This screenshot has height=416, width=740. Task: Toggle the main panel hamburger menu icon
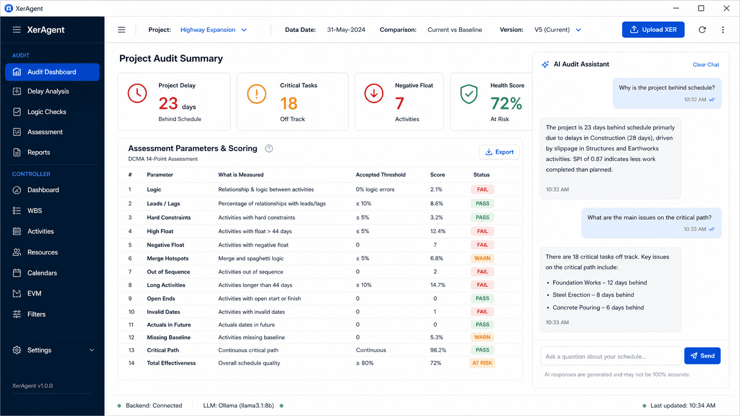click(121, 30)
